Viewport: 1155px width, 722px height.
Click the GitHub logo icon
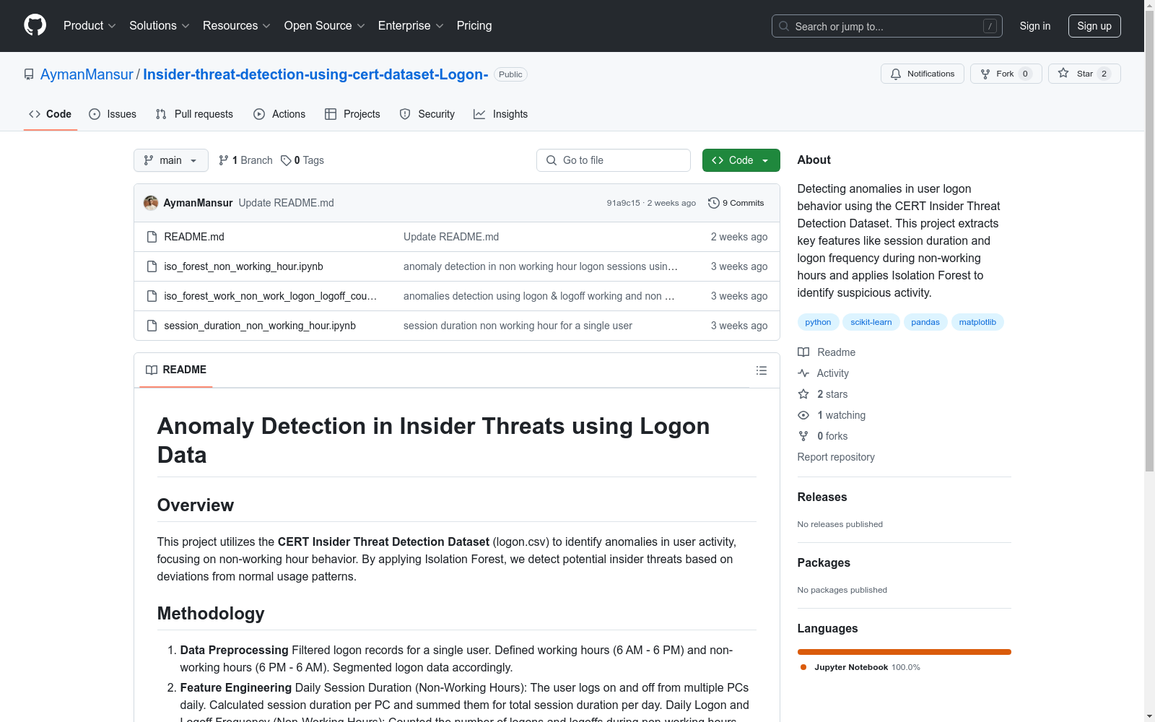35,25
